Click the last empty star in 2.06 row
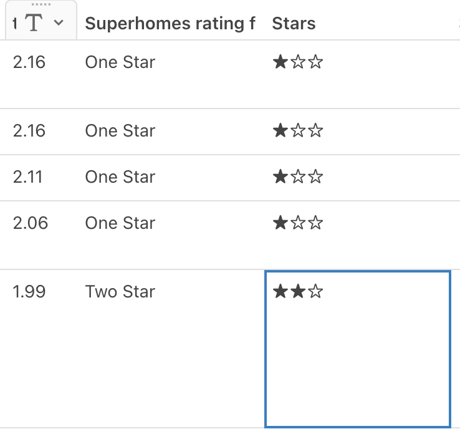The width and height of the screenshot is (460, 439). [x=315, y=223]
